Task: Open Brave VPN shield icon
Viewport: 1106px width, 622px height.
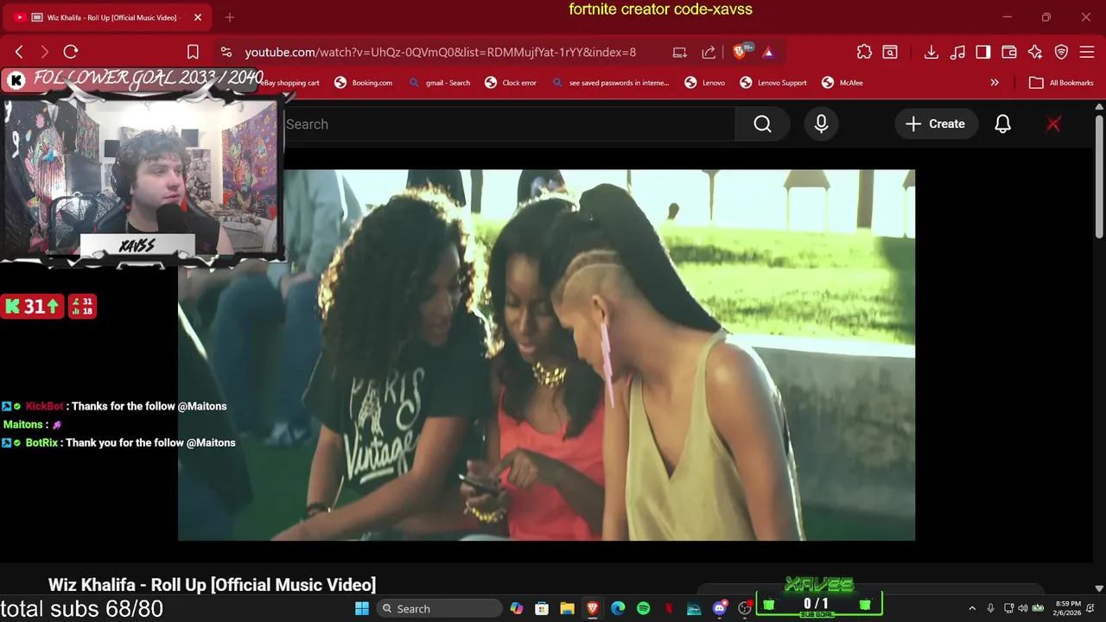Action: (1062, 52)
